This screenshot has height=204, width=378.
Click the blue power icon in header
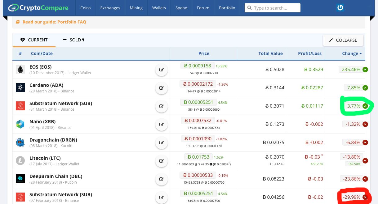(340, 8)
